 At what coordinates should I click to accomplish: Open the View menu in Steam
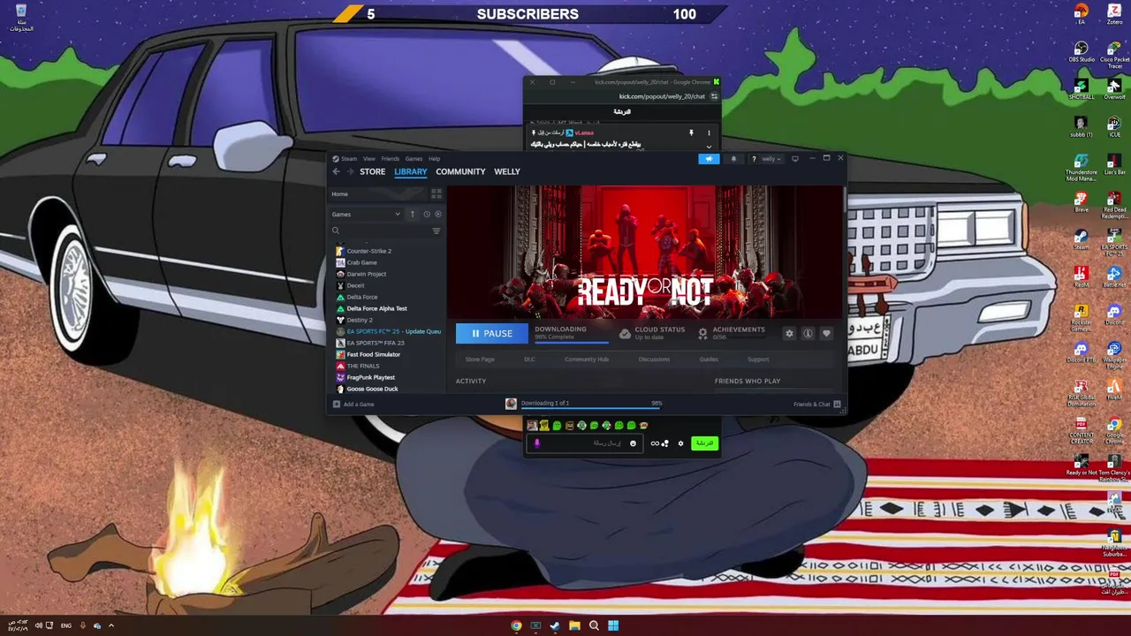pyautogui.click(x=368, y=159)
